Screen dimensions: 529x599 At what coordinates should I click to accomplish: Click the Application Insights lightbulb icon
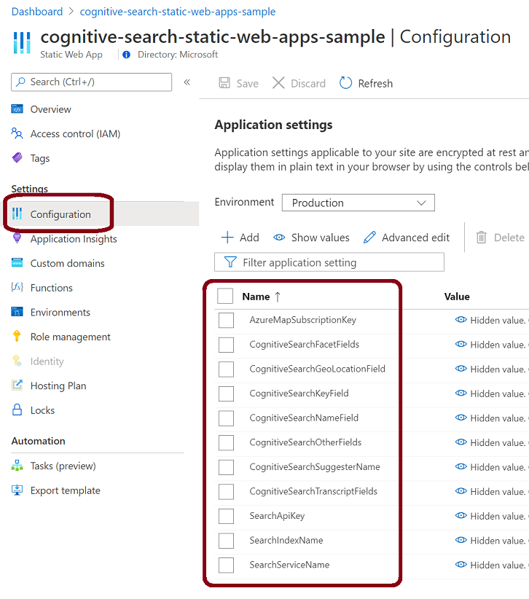coord(17,238)
